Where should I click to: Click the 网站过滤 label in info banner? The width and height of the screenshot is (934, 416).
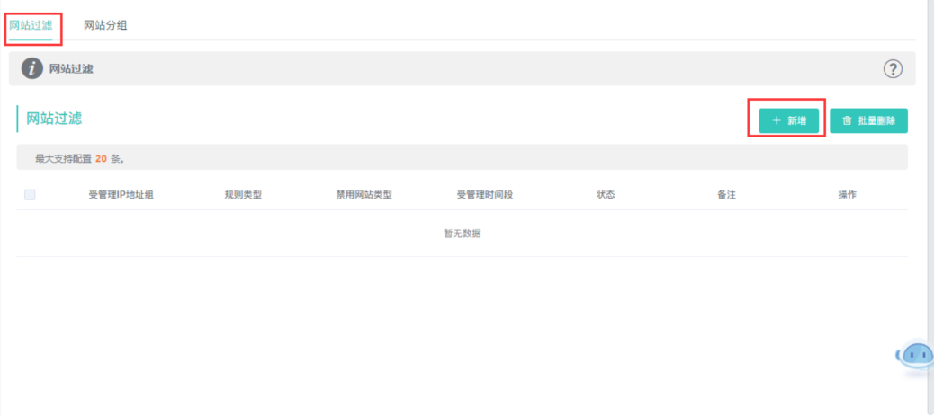point(71,69)
